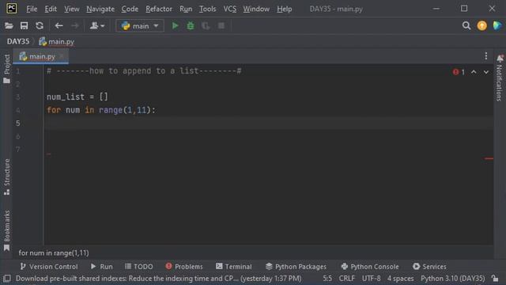
Task: Open the main run configuration dropdown
Action: [x=140, y=26]
